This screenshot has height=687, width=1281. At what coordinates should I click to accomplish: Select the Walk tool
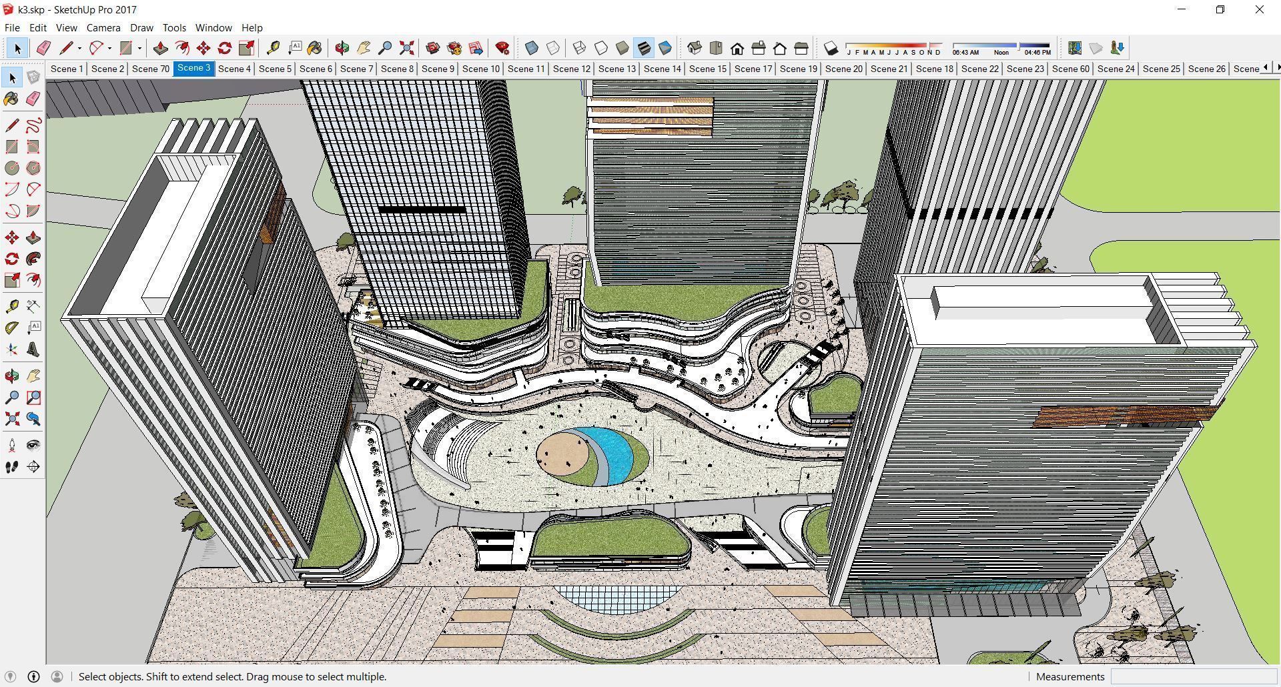click(11, 466)
